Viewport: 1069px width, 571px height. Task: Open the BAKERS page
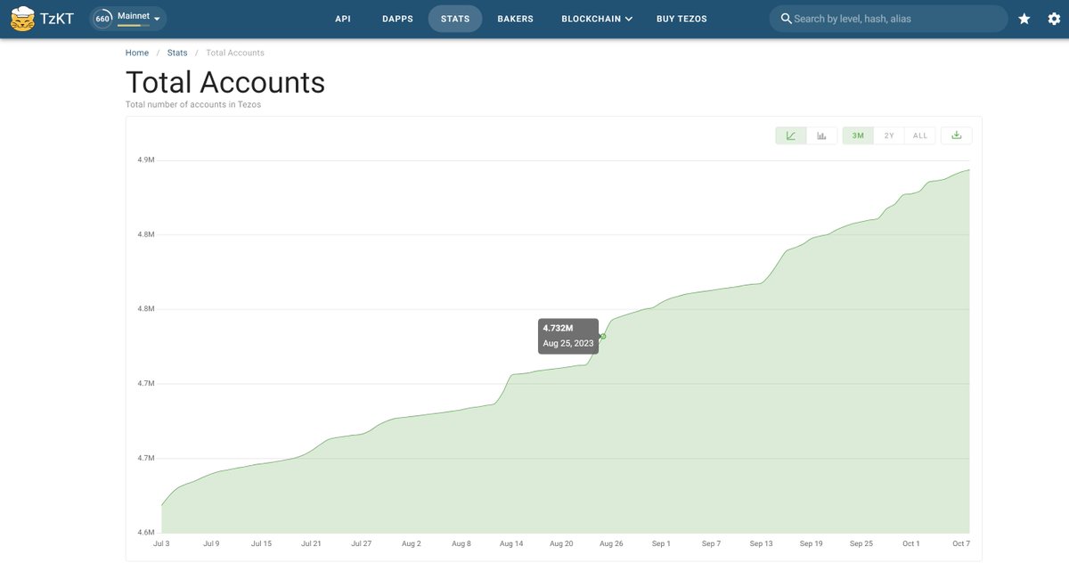(x=516, y=19)
